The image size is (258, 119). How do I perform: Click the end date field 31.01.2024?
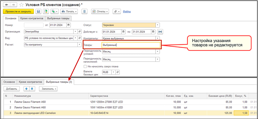coord(142,32)
